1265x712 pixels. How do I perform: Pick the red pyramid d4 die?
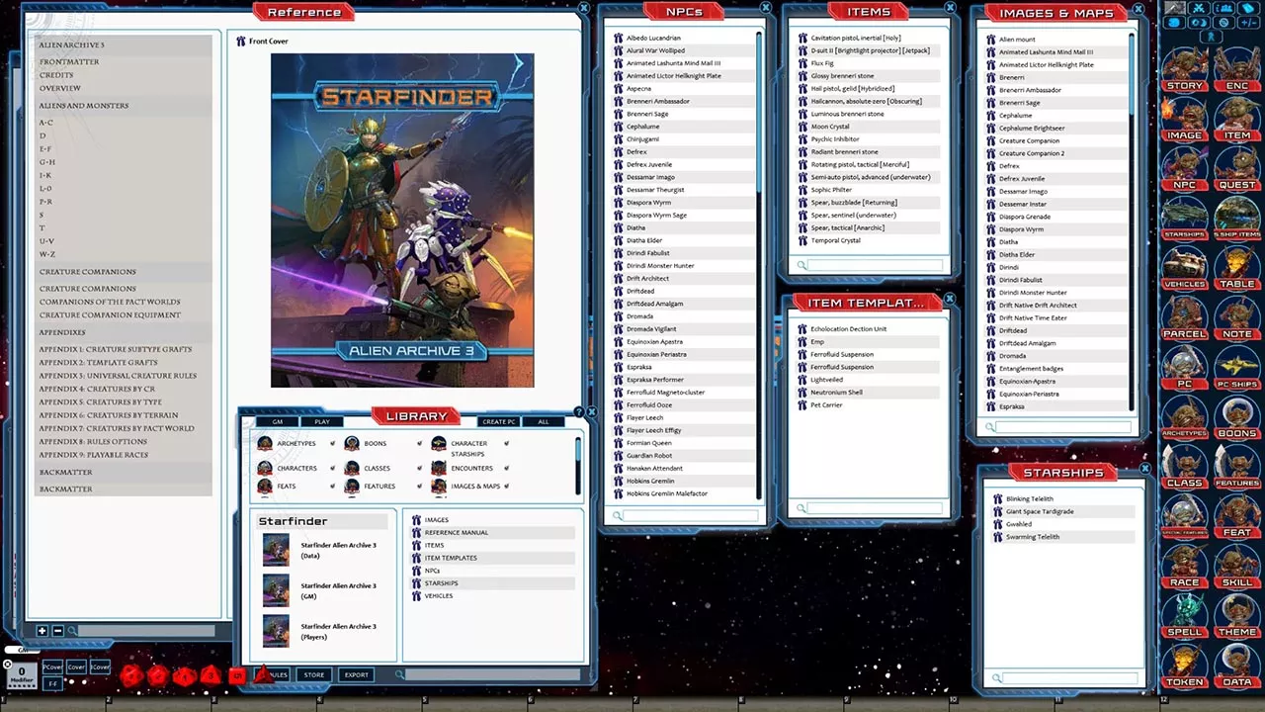[x=263, y=674]
